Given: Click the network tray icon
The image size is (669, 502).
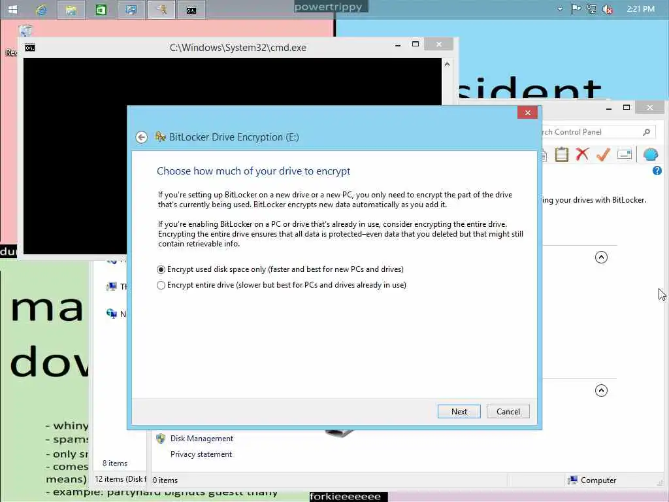Looking at the screenshot, I should pos(591,9).
